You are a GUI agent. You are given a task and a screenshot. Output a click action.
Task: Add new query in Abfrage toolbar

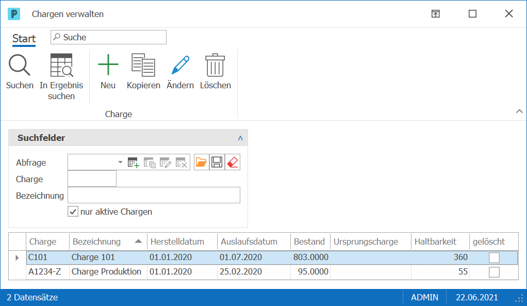[133, 163]
